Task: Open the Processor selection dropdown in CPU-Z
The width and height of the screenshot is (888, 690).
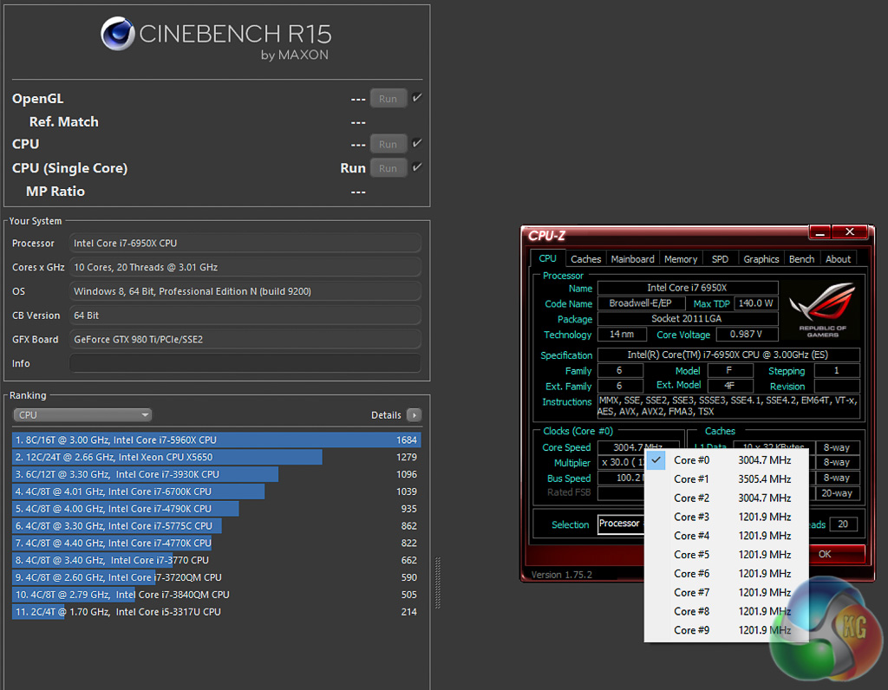Action: tap(620, 524)
